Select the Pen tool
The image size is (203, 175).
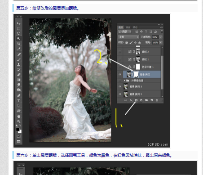coord(18,95)
